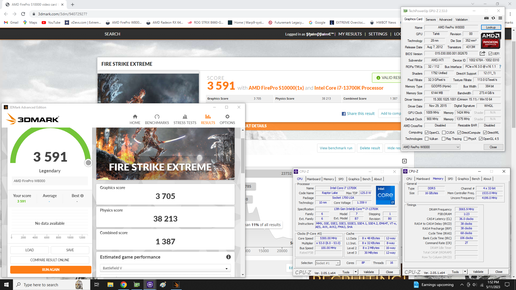Click the View benchmark run link
The height and width of the screenshot is (290, 516).
(x=336, y=148)
